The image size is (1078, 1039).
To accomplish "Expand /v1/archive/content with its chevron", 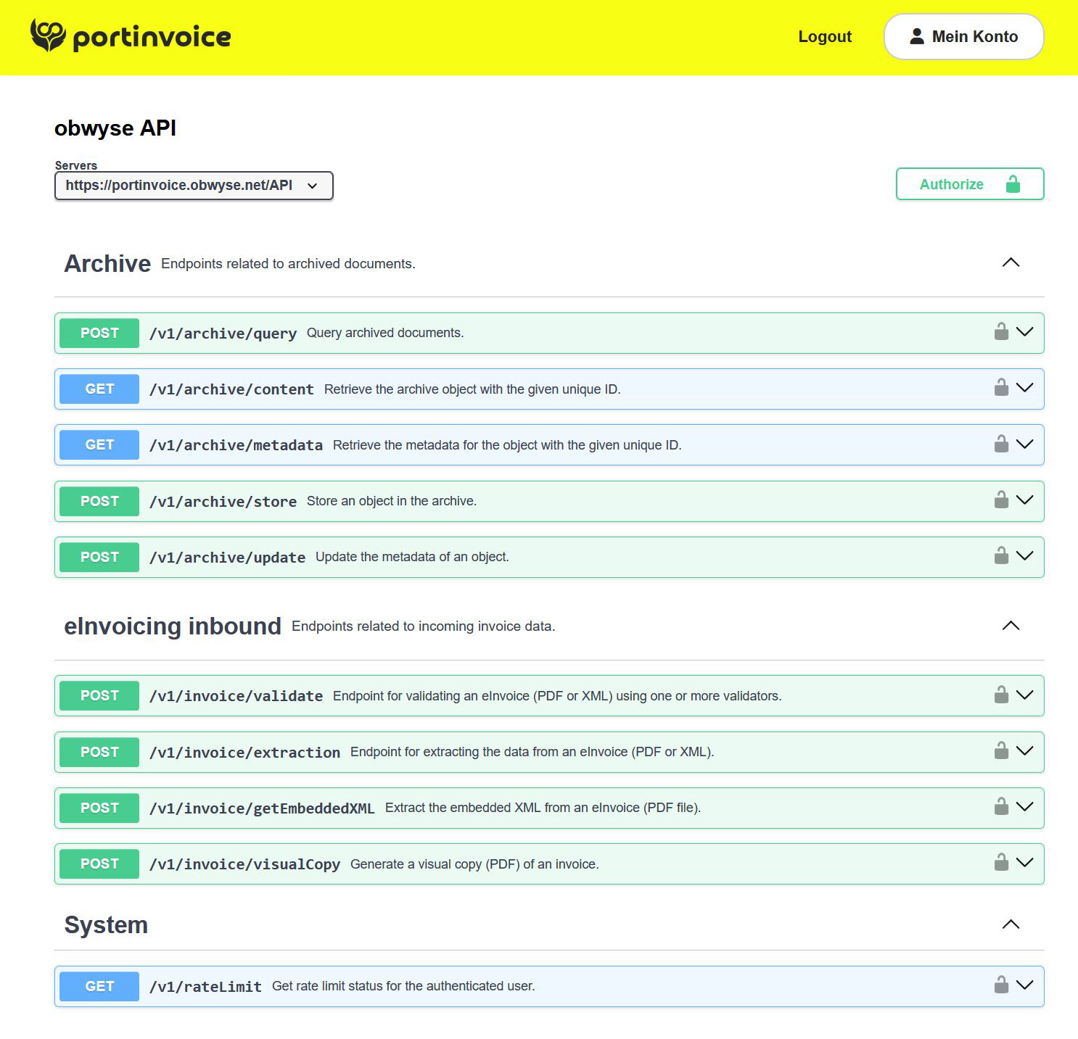I will [x=1024, y=387].
